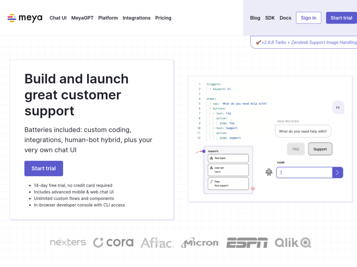Click the Meya logo
The height and width of the screenshot is (267, 357).
[25, 18]
